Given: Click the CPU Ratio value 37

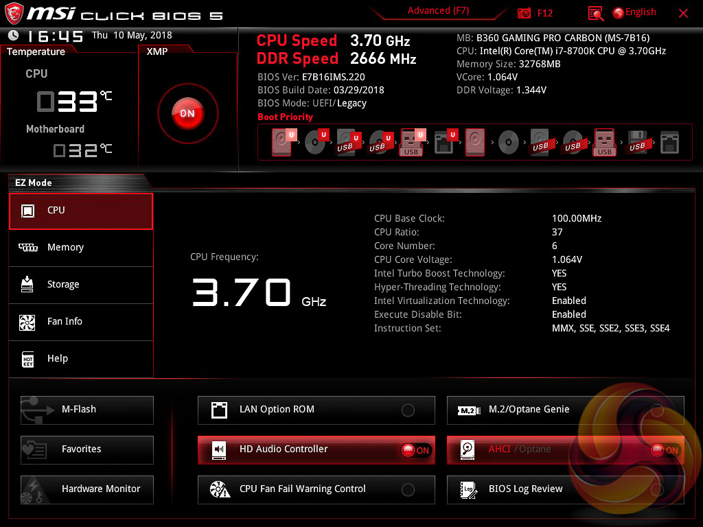Looking at the screenshot, I should [x=557, y=232].
